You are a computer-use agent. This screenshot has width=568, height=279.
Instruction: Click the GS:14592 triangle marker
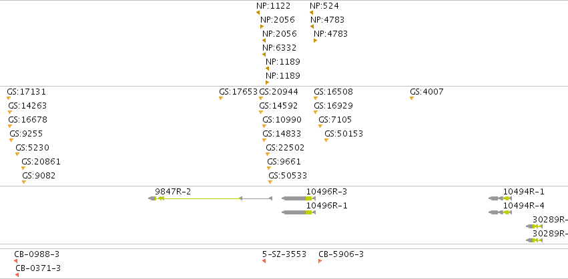pos(261,113)
